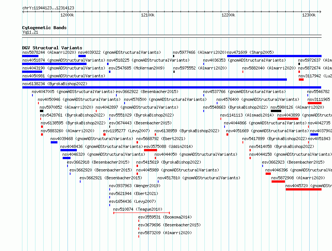Viewport: 332px width, 251px height.
Task: Click the nsv5882040 (Almarri2020) label
Action: 269,68
